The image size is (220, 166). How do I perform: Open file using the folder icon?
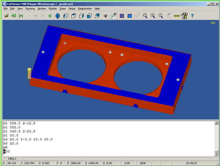point(7,16)
